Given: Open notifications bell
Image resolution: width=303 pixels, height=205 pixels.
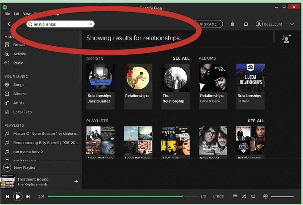Looking at the screenshot, I should pos(233,24).
